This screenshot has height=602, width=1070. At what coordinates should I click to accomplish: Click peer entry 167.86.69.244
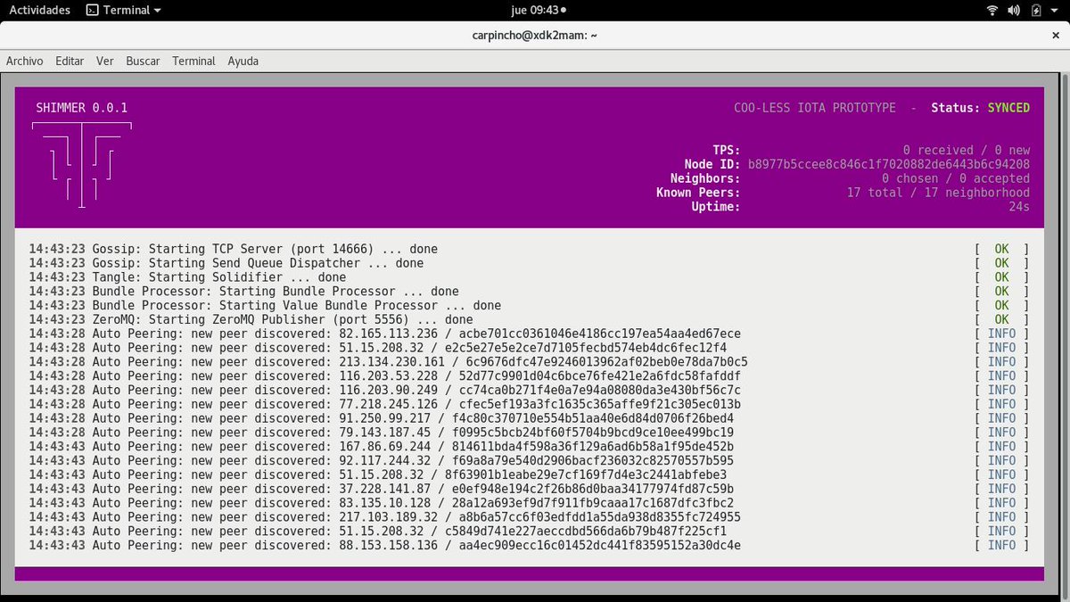click(x=381, y=447)
